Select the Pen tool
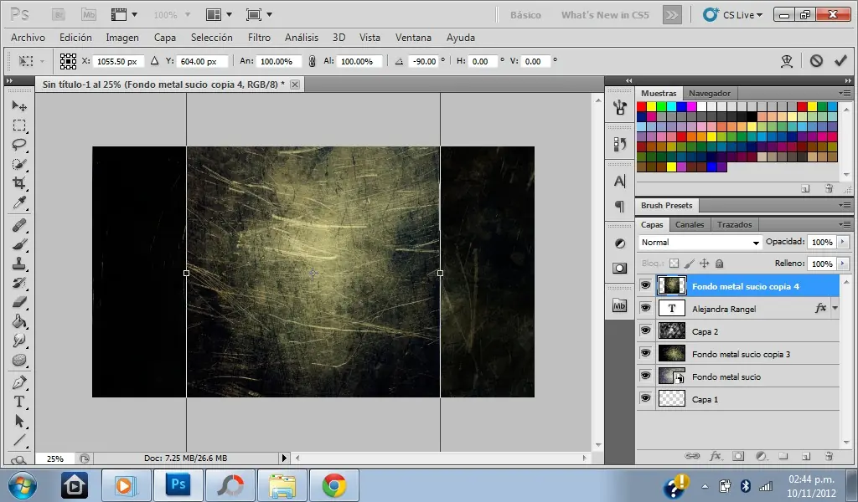858x502 pixels. (19, 382)
